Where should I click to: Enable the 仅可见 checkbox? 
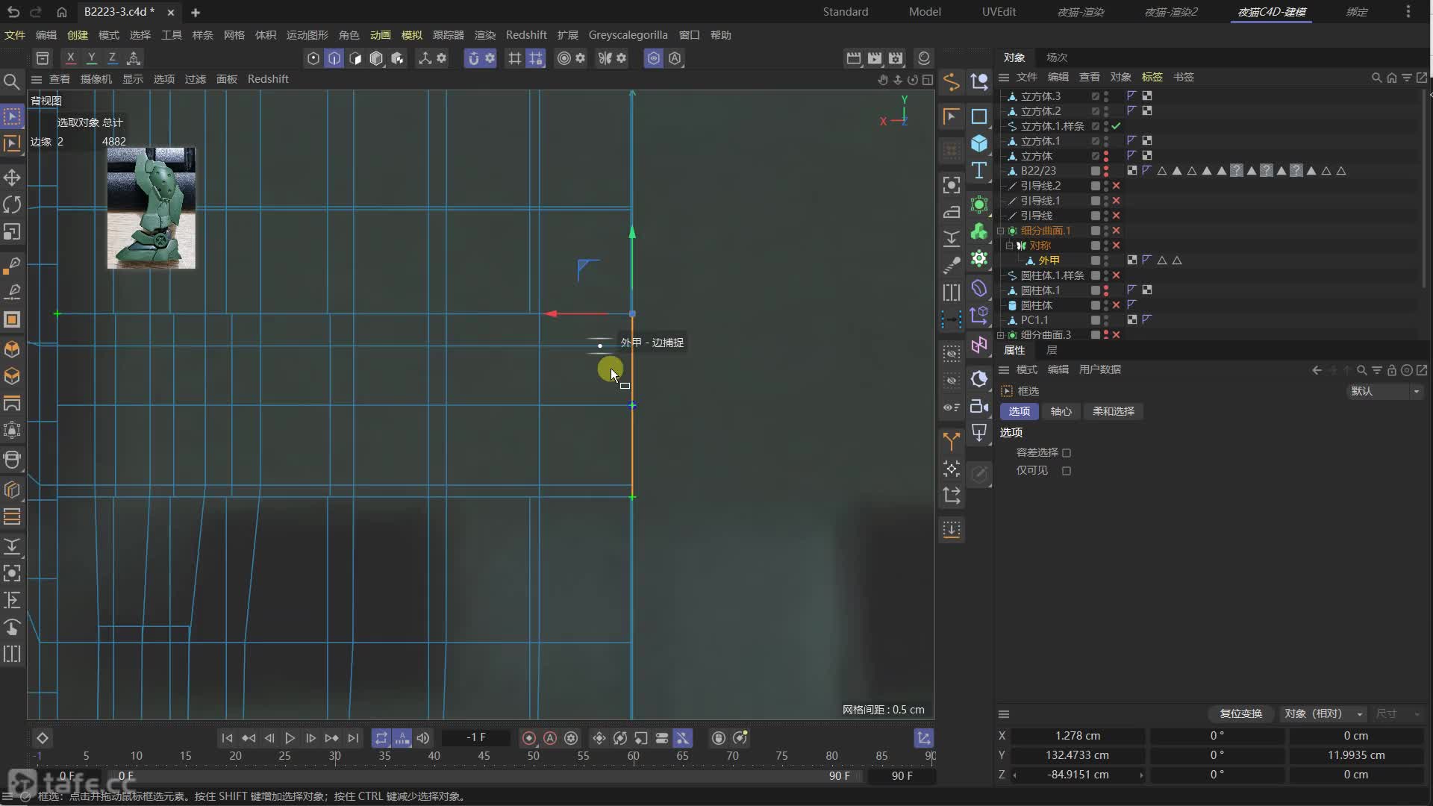pyautogui.click(x=1067, y=471)
